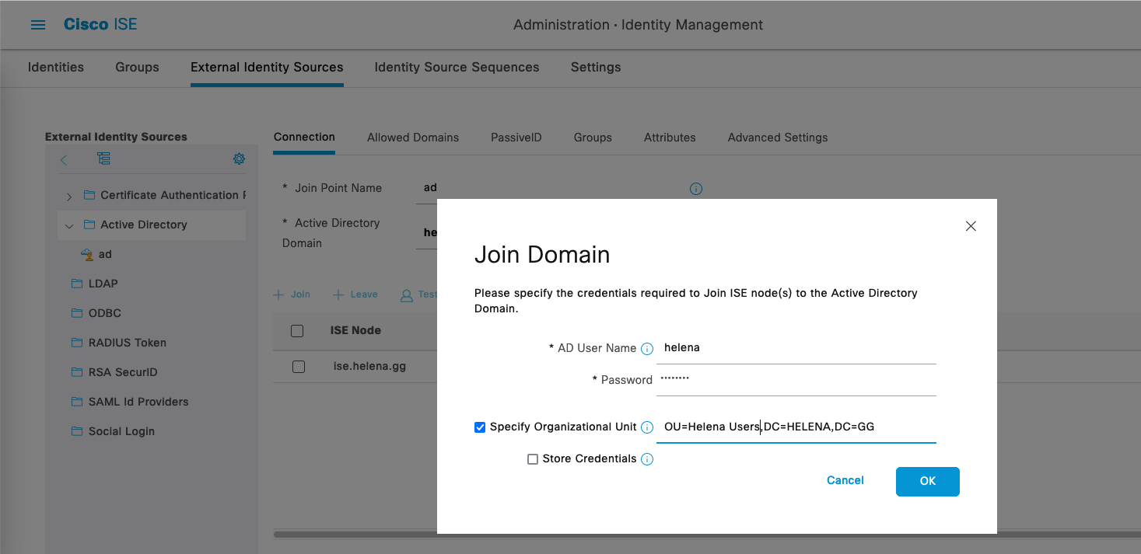This screenshot has width=1141, height=554.
Task: Close the Join Domain dialog with X
Action: [x=970, y=226]
